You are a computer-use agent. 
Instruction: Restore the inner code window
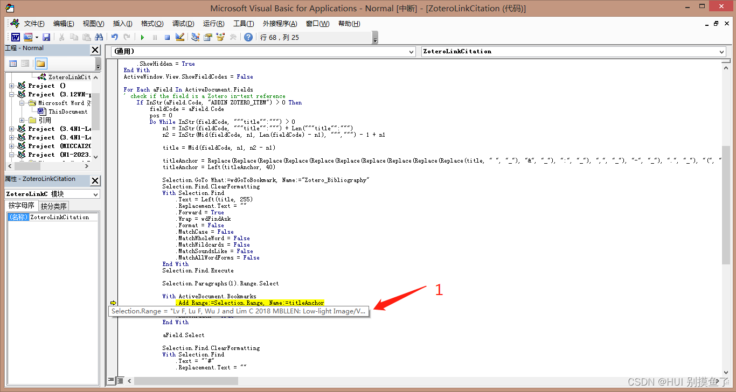716,24
